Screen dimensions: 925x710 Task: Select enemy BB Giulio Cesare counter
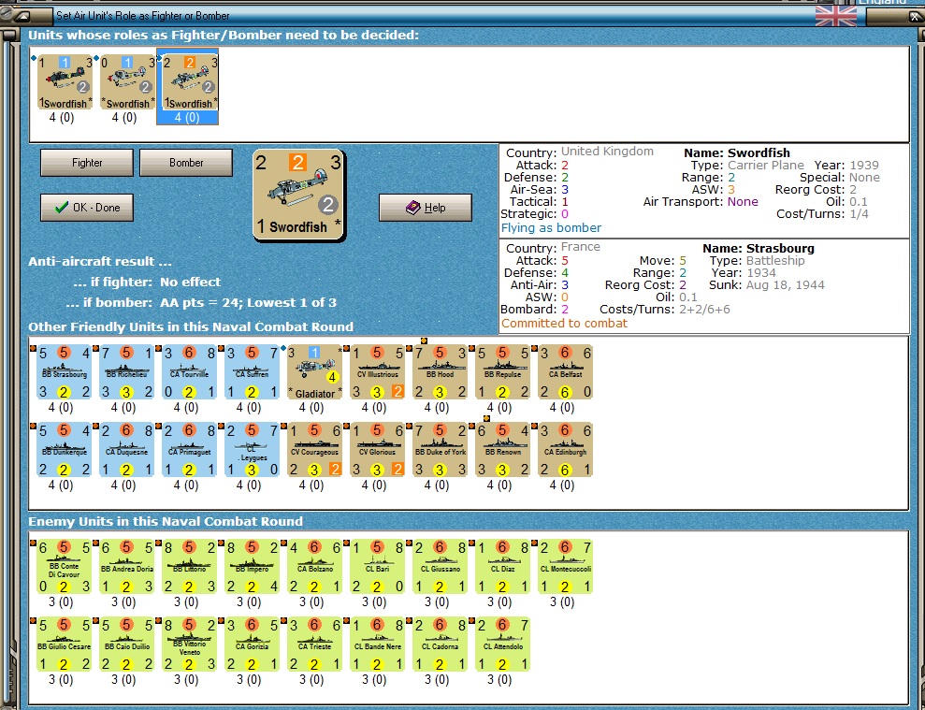(64, 645)
